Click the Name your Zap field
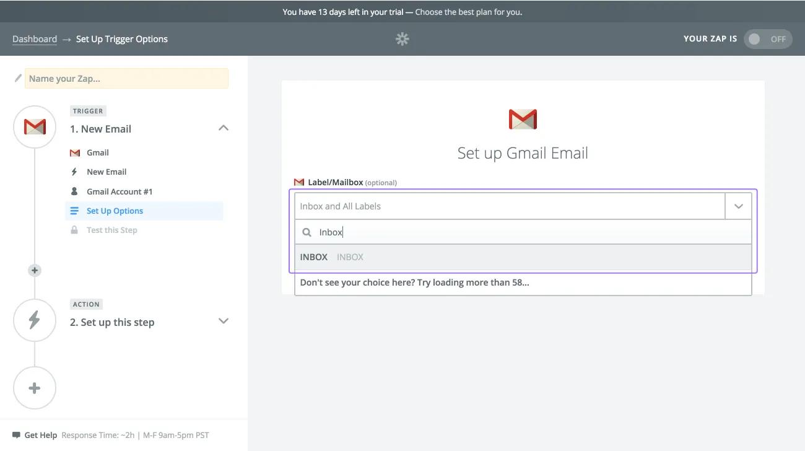805x451 pixels. point(126,79)
